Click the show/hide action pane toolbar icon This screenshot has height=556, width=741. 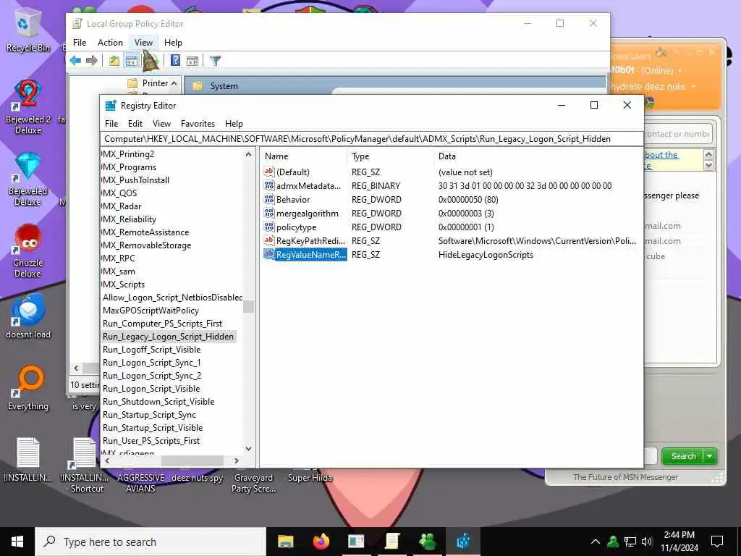pos(192,61)
